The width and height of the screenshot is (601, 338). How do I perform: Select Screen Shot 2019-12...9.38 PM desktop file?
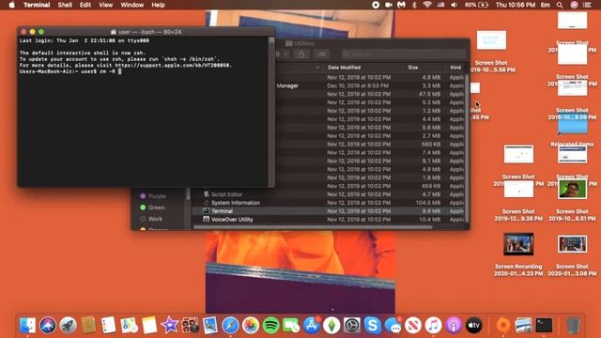point(518,201)
